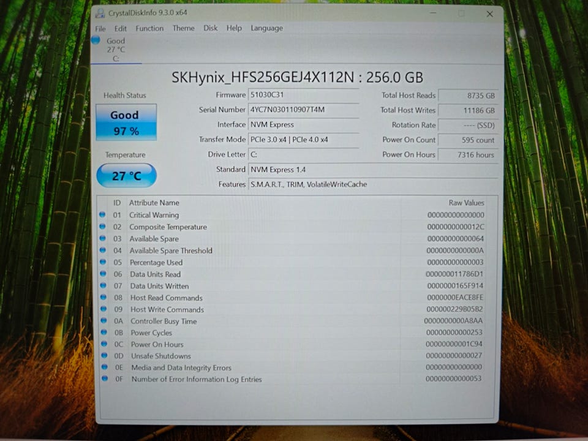
Task: Click raw value 00000000001C94
Action: pyautogui.click(x=454, y=344)
